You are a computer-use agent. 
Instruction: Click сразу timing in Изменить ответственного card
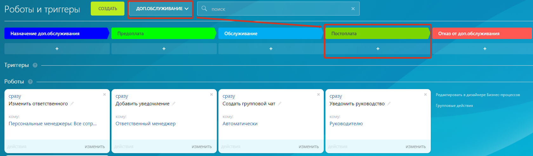[15, 96]
